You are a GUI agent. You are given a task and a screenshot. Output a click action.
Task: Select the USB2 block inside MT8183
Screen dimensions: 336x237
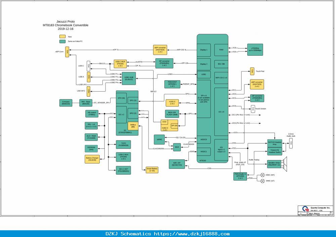point(204,75)
